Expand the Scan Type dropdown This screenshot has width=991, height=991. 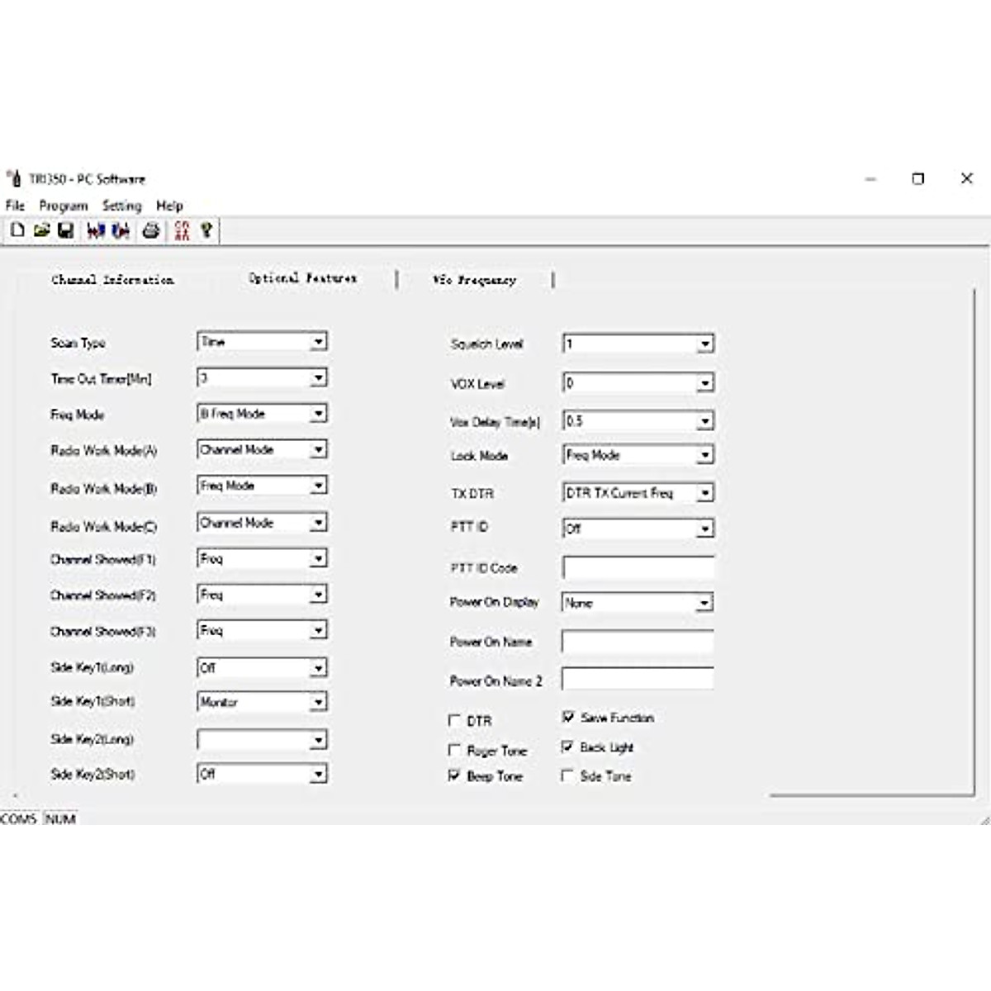[x=318, y=342]
